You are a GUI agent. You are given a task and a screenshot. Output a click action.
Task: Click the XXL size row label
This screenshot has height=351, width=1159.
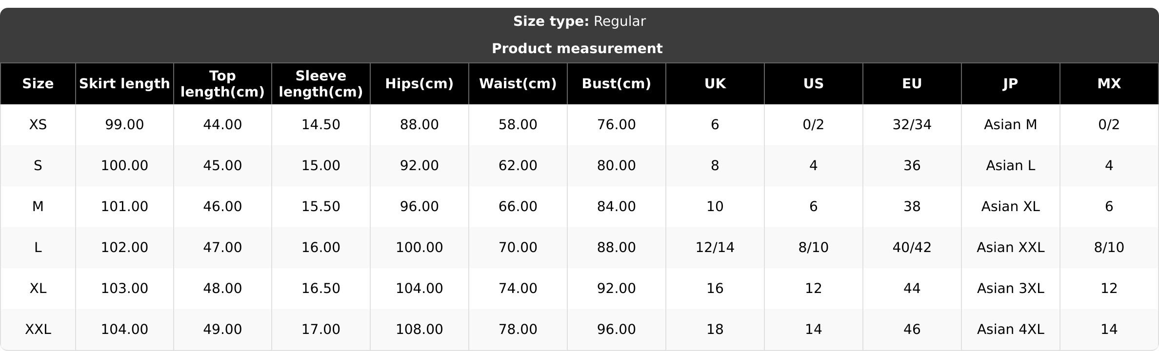point(38,330)
